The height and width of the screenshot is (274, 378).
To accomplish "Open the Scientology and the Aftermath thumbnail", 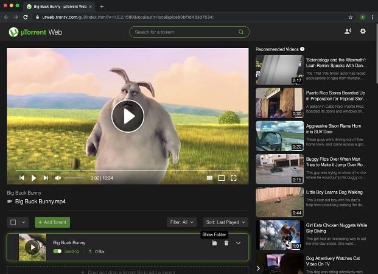I will [x=279, y=69].
